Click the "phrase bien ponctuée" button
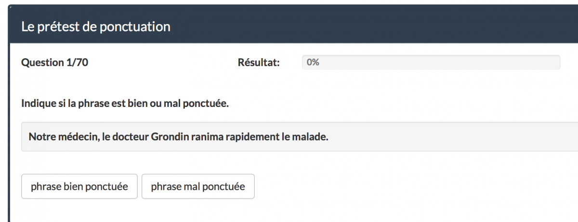This screenshot has width=578, height=222. coord(79,186)
